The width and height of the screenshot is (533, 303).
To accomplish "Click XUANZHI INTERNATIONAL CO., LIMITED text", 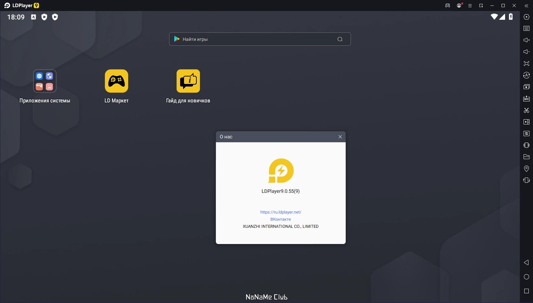I will point(281,227).
